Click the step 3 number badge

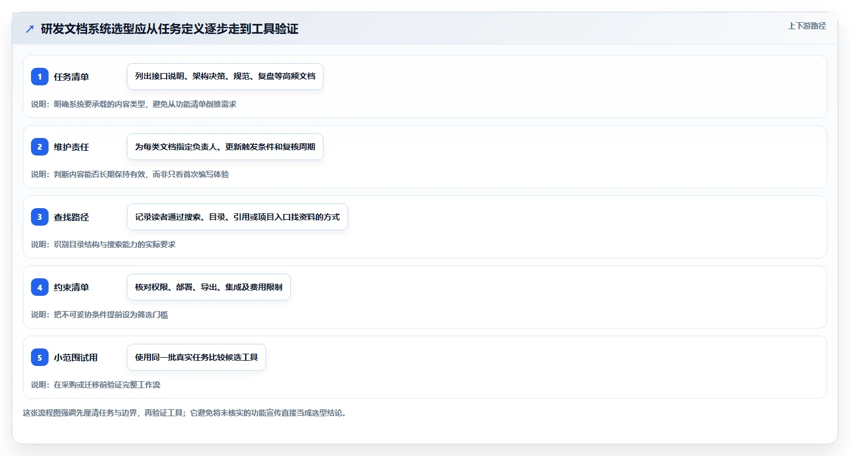click(40, 217)
